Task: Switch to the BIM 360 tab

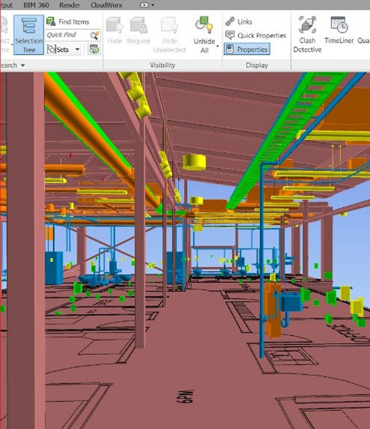Action: click(x=36, y=5)
